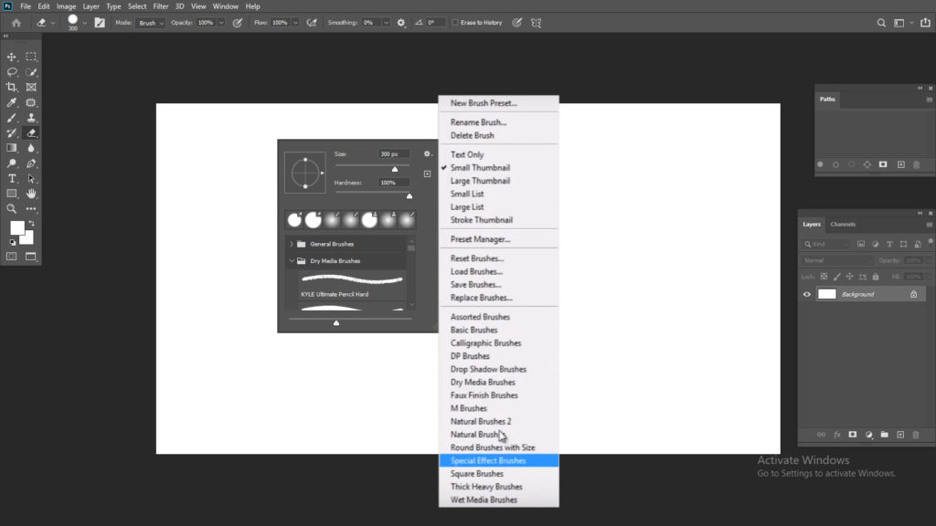Switch to the Channels tab

[x=843, y=225]
